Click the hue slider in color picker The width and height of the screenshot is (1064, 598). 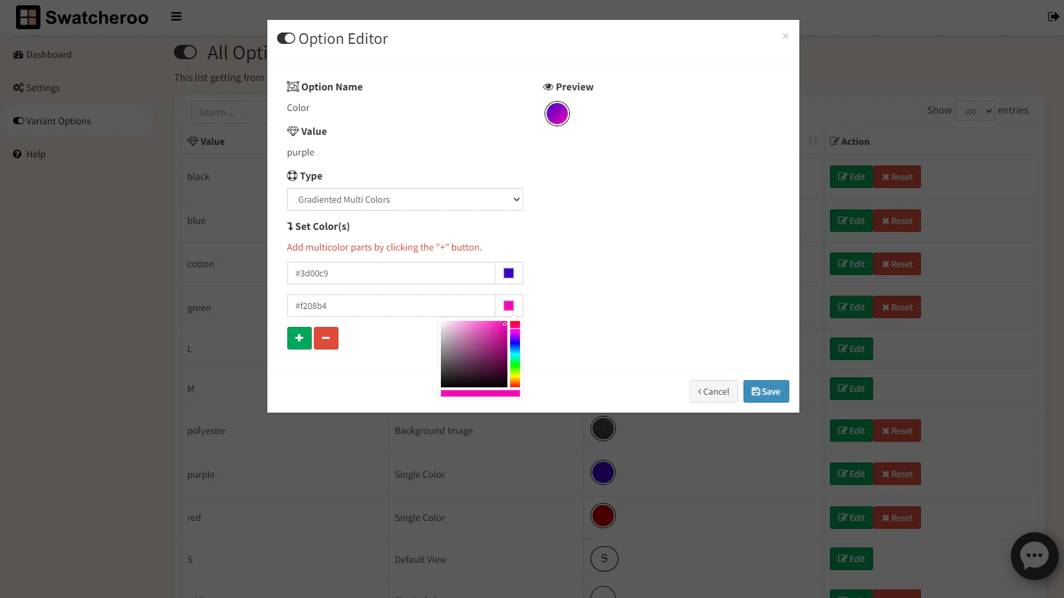coord(515,354)
